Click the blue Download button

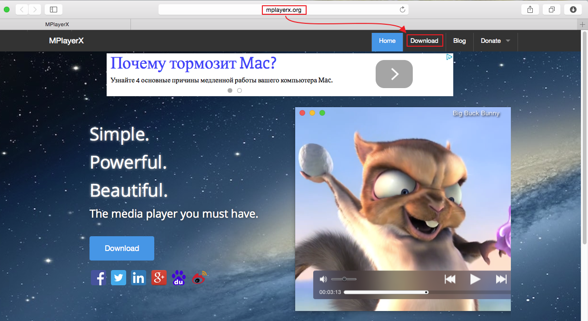pos(122,248)
